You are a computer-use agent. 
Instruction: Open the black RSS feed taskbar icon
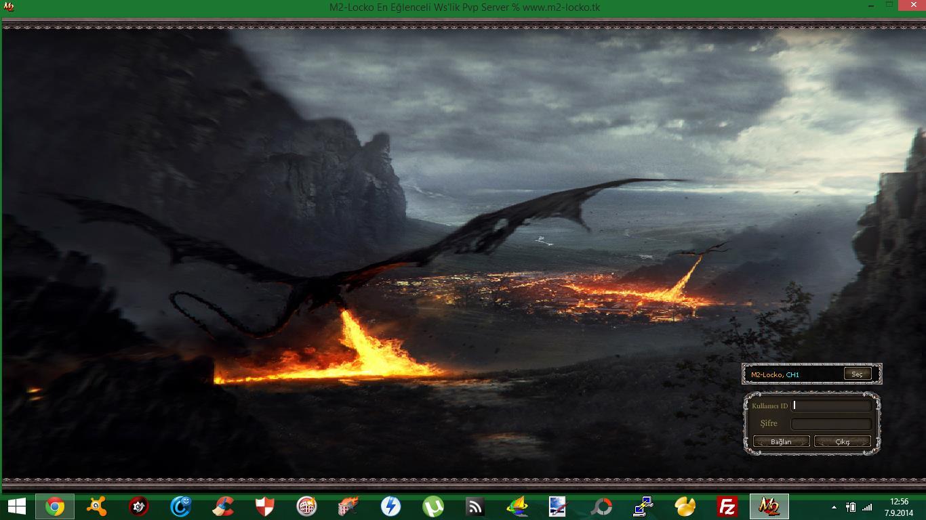[x=475, y=506]
